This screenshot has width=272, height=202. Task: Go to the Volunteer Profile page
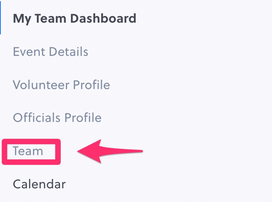[61, 85]
